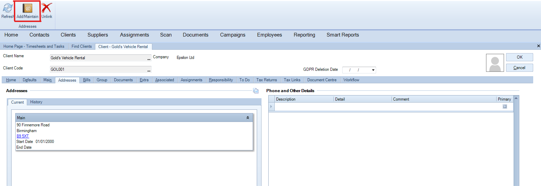This screenshot has height=186, width=541.
Task: Open the Clients menu
Action: pyautogui.click(x=68, y=35)
